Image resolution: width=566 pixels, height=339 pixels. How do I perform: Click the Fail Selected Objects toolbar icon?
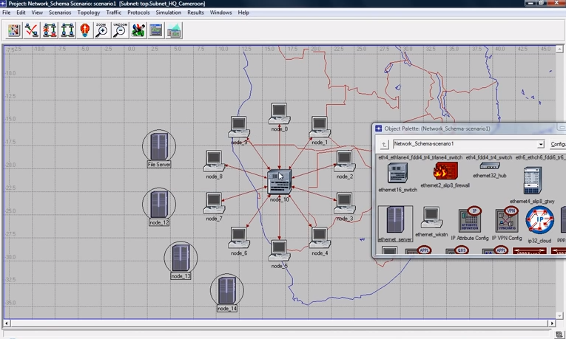tap(50, 30)
